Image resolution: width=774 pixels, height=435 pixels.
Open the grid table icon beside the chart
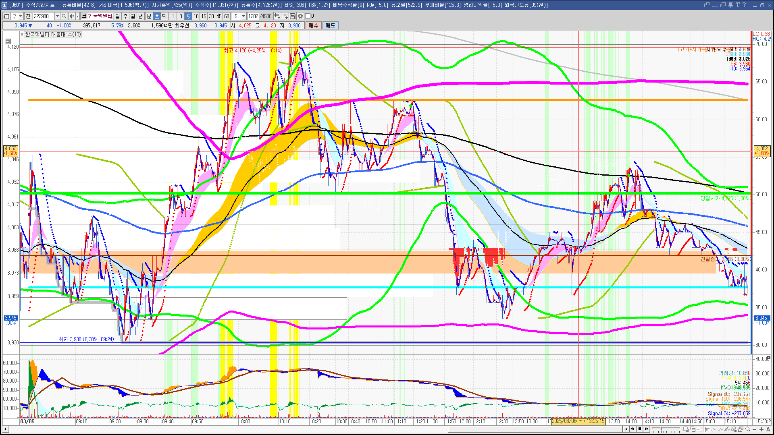(x=8, y=41)
